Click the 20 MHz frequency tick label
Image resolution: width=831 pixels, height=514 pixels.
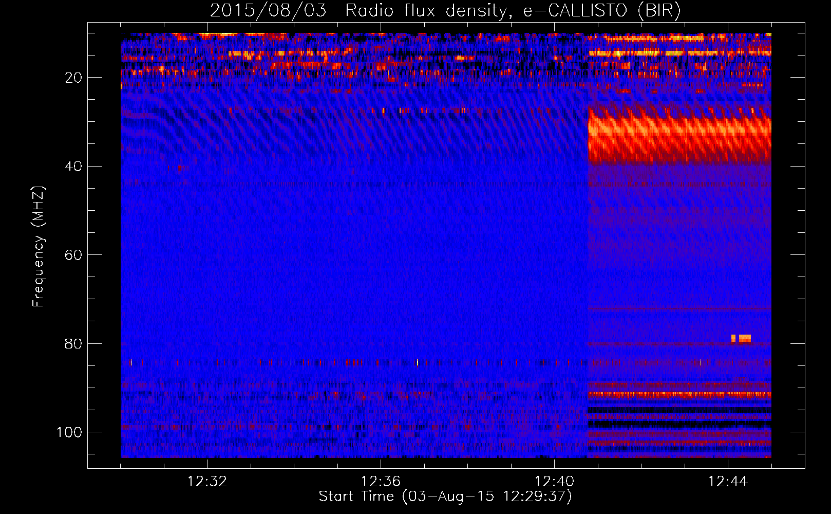pos(73,78)
